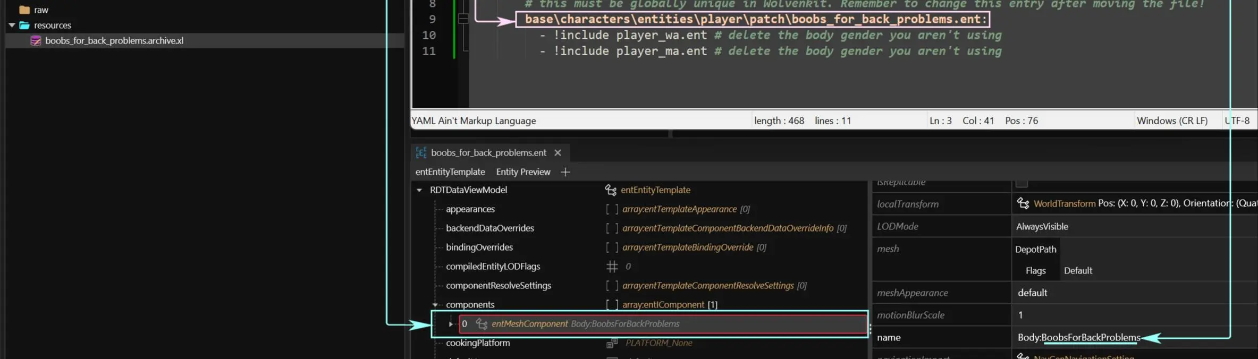Collapse code fold marker on line 9
Image resolution: width=1258 pixels, height=359 pixels.
(x=463, y=19)
